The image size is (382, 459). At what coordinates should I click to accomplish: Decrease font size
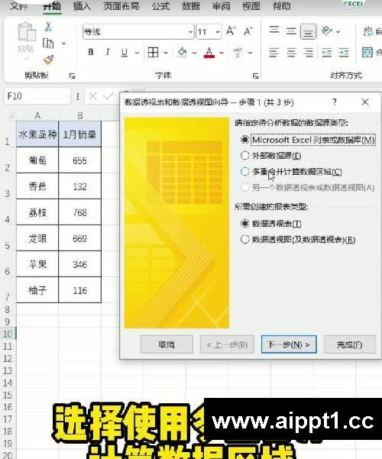248,31
